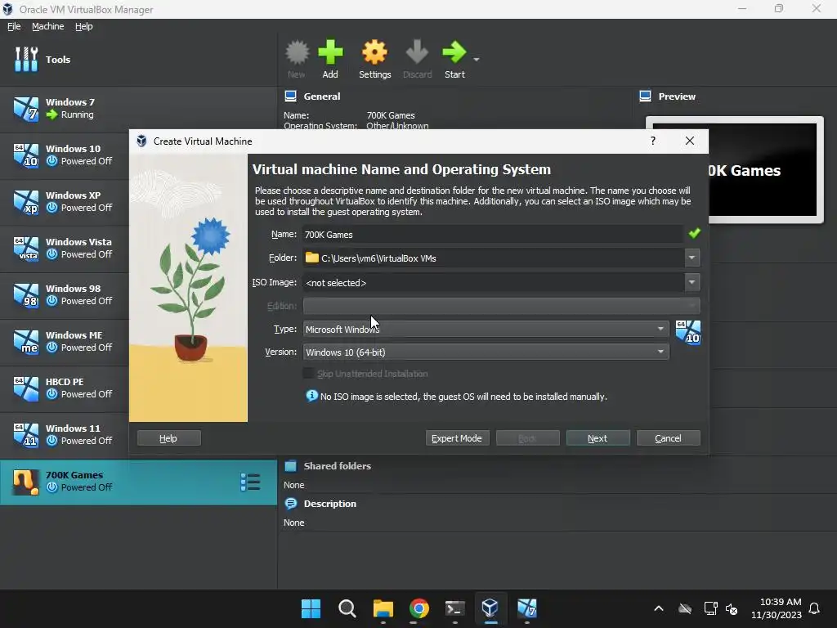
Task: Show hidden system tray icons
Action: pyautogui.click(x=659, y=608)
